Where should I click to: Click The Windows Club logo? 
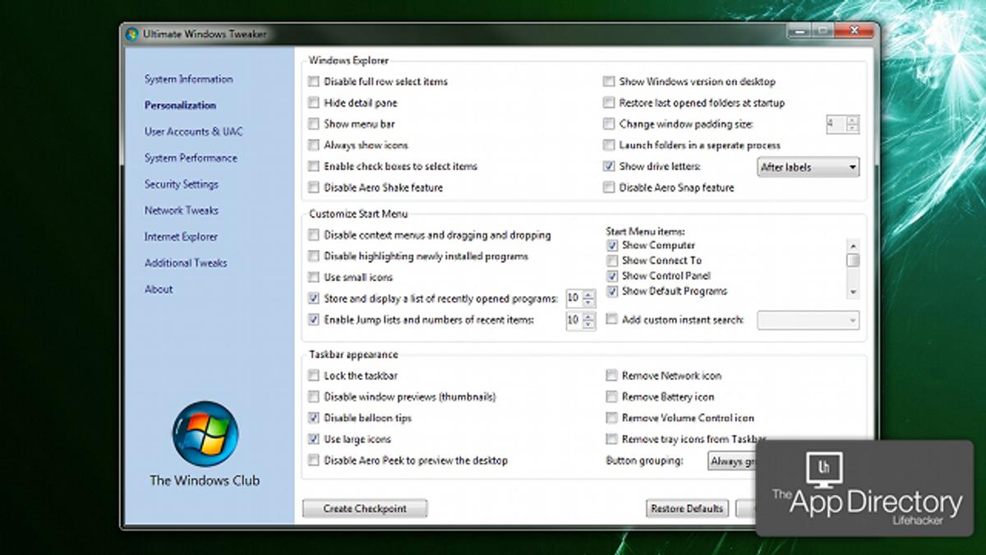pyautogui.click(x=205, y=434)
